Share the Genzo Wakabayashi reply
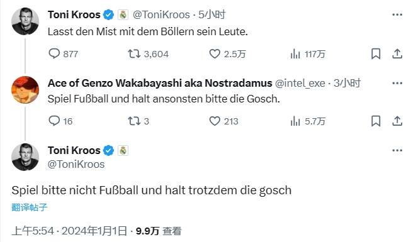This screenshot has width=411, height=242. click(397, 121)
